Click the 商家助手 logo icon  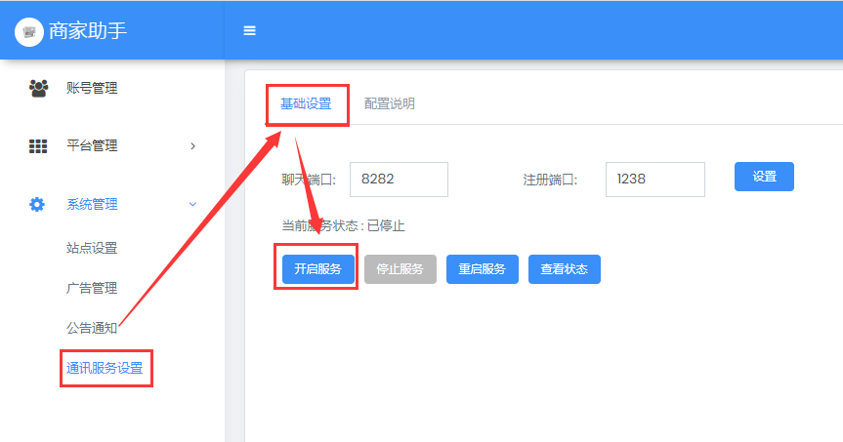pyautogui.click(x=29, y=31)
